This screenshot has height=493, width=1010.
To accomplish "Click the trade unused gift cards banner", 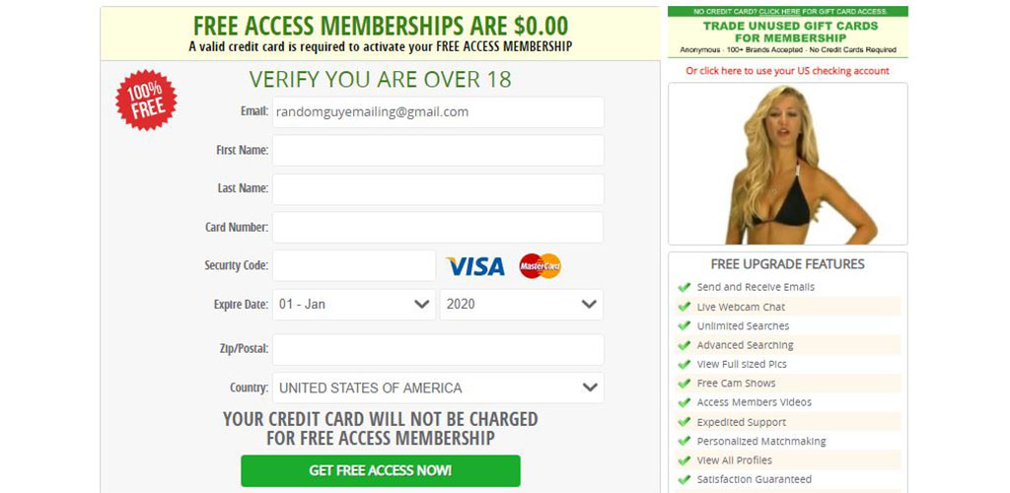I will pos(787,32).
